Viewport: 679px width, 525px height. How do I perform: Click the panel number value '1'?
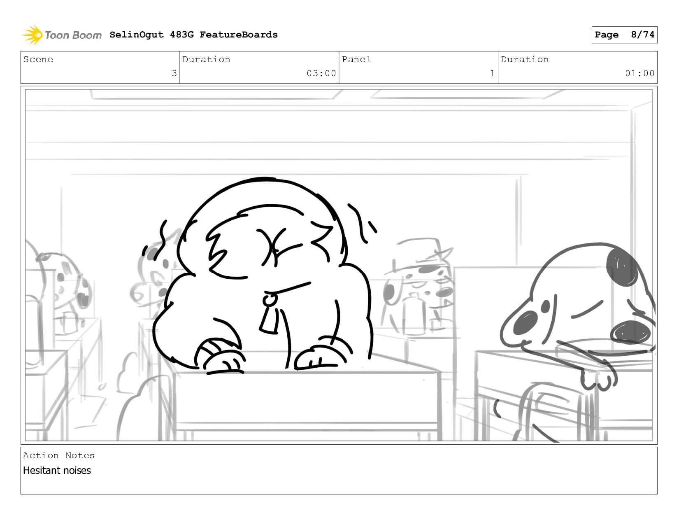[x=493, y=73]
